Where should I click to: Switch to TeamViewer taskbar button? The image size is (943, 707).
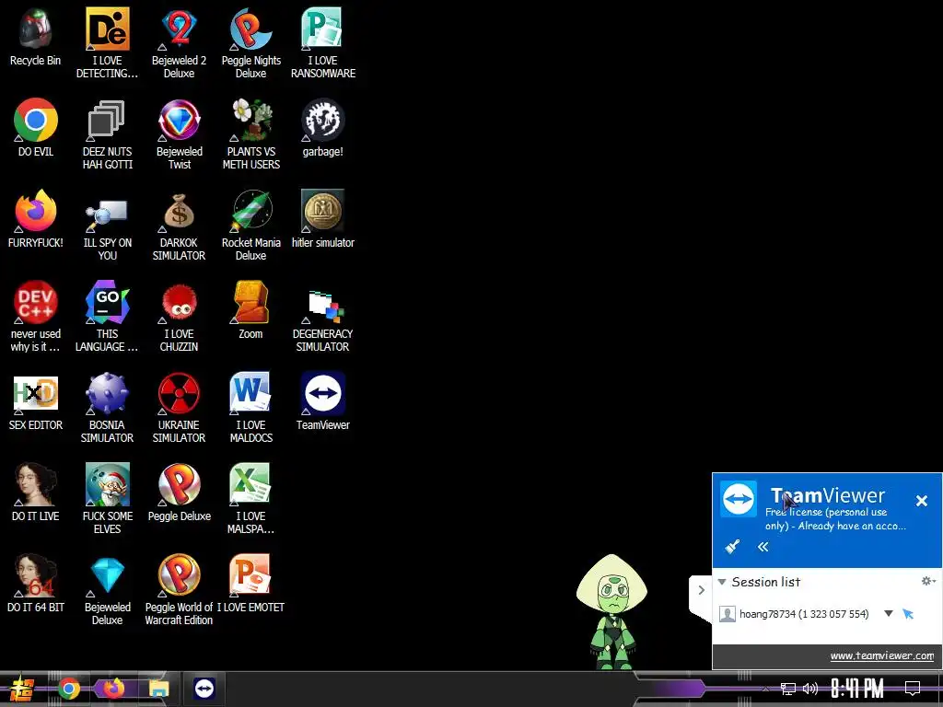204,689
